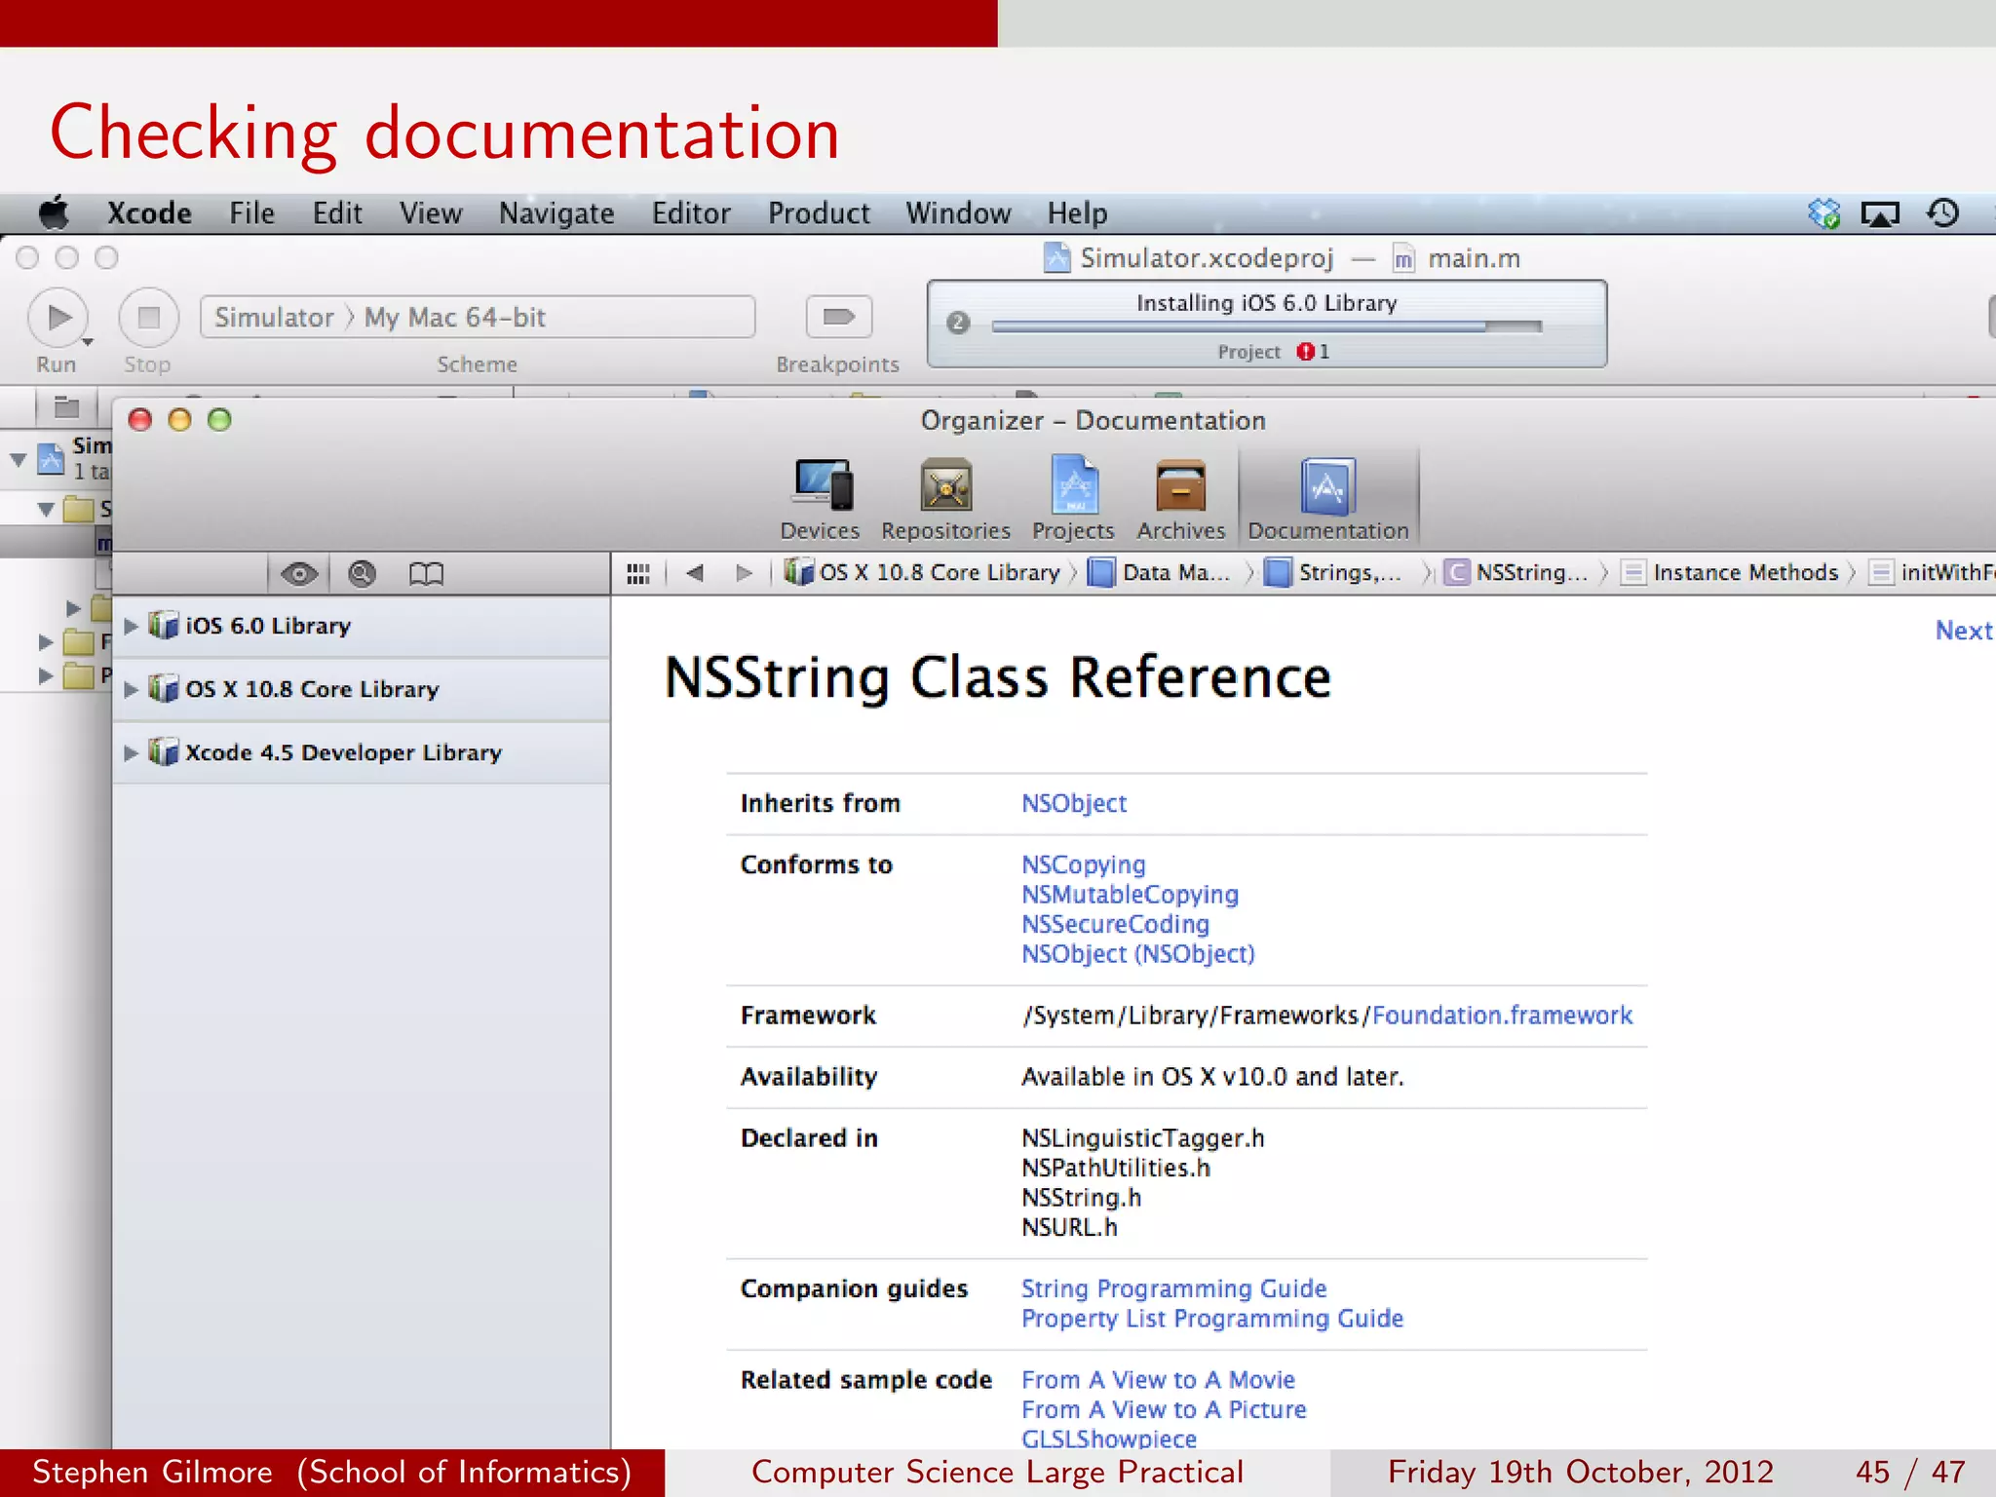The image size is (1996, 1497).
Task: Open the Projects organizer section
Action: (1073, 499)
